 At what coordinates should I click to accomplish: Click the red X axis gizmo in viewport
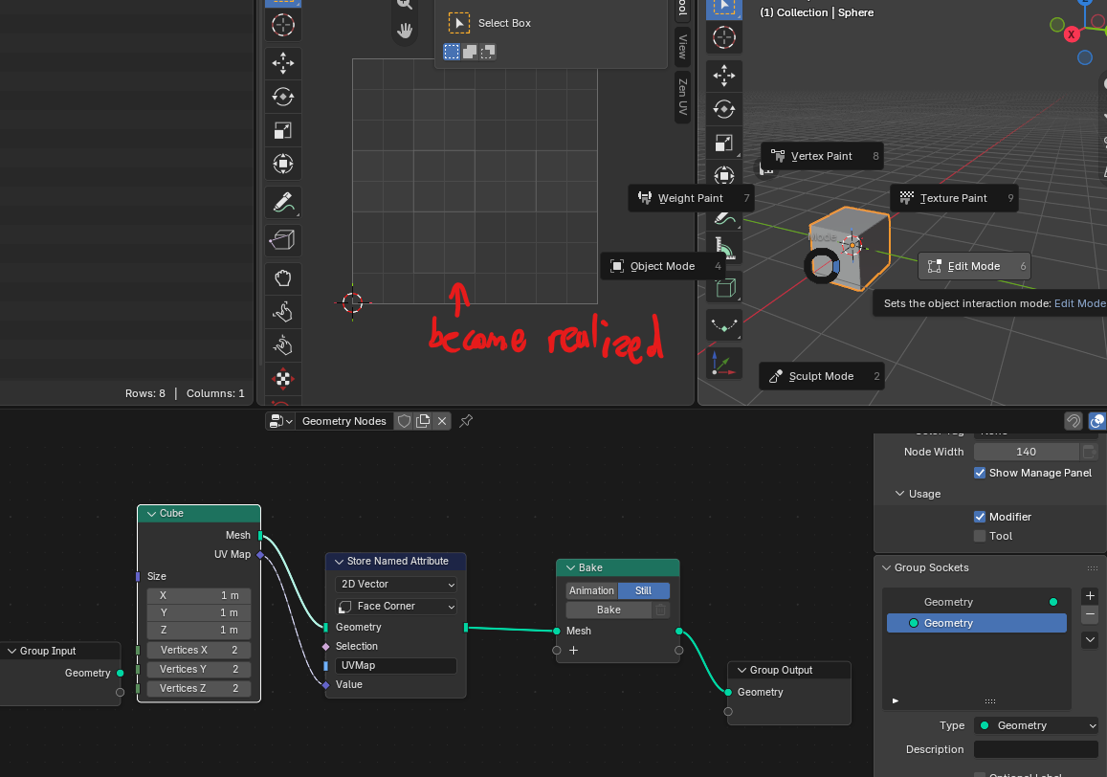[1072, 33]
